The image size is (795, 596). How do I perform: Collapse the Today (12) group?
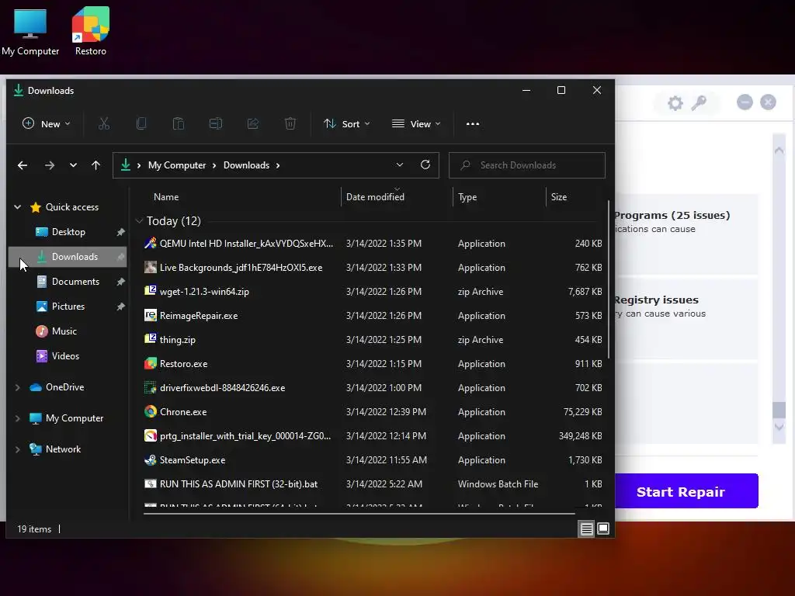(x=139, y=221)
